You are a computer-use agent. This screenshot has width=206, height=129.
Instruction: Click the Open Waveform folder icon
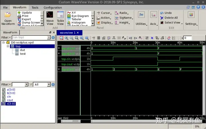[8, 15]
